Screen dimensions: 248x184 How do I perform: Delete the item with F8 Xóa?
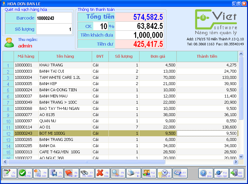pyautogui.click(x=103, y=173)
